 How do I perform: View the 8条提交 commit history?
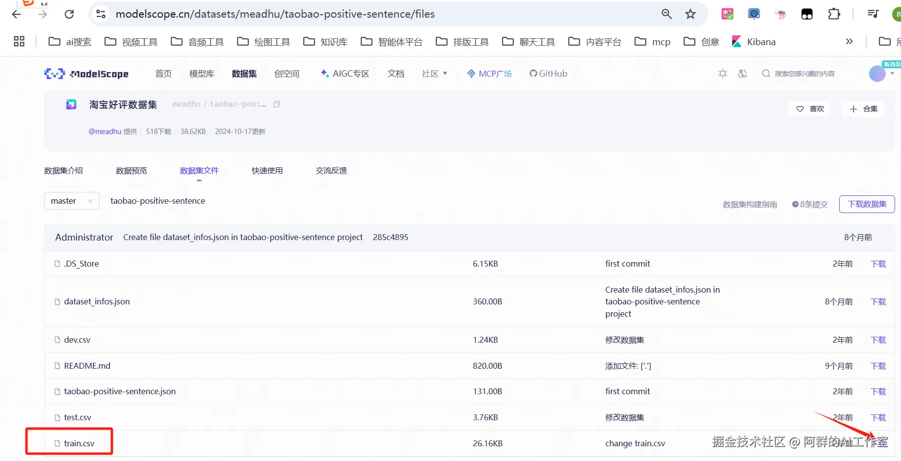(810, 204)
